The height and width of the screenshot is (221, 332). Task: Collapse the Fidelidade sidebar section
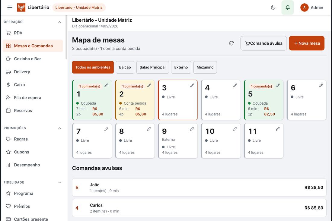coord(60,182)
